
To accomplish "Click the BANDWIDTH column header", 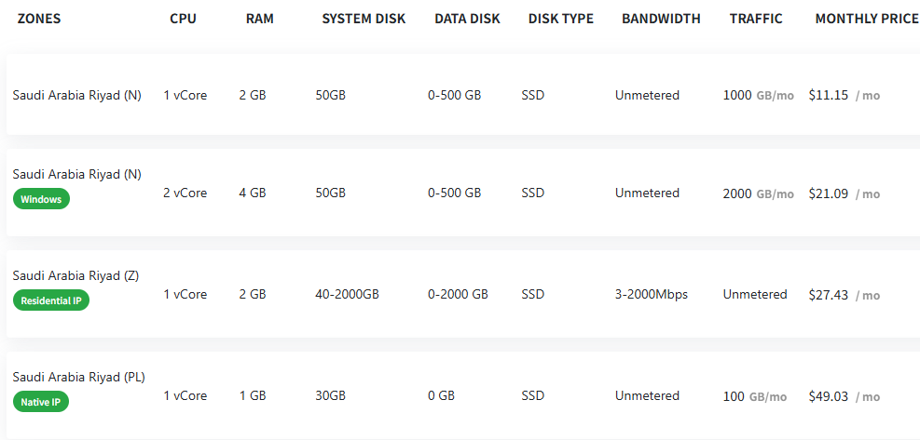I will (661, 19).
